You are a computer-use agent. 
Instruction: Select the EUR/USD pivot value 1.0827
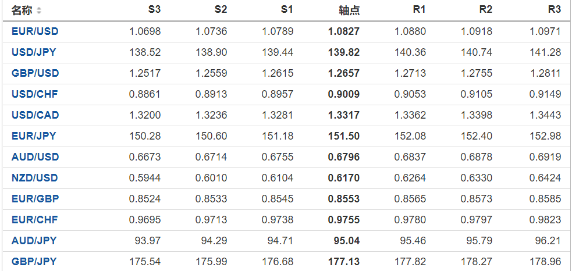click(x=344, y=31)
